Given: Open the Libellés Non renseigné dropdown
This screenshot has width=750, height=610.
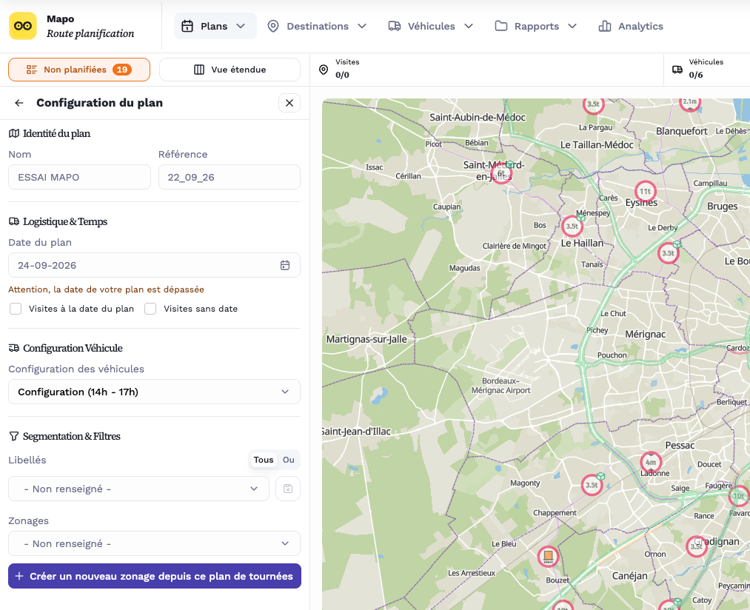Looking at the screenshot, I should point(138,489).
